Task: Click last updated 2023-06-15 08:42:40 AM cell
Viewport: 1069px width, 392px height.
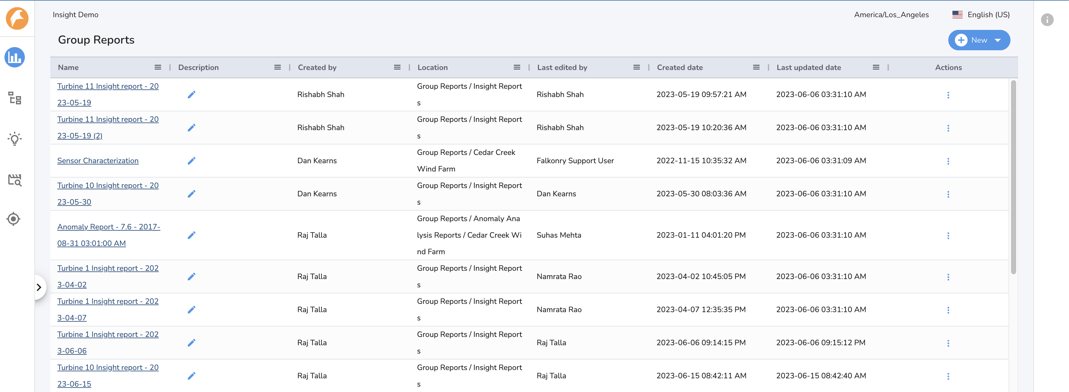Action: tap(821, 376)
